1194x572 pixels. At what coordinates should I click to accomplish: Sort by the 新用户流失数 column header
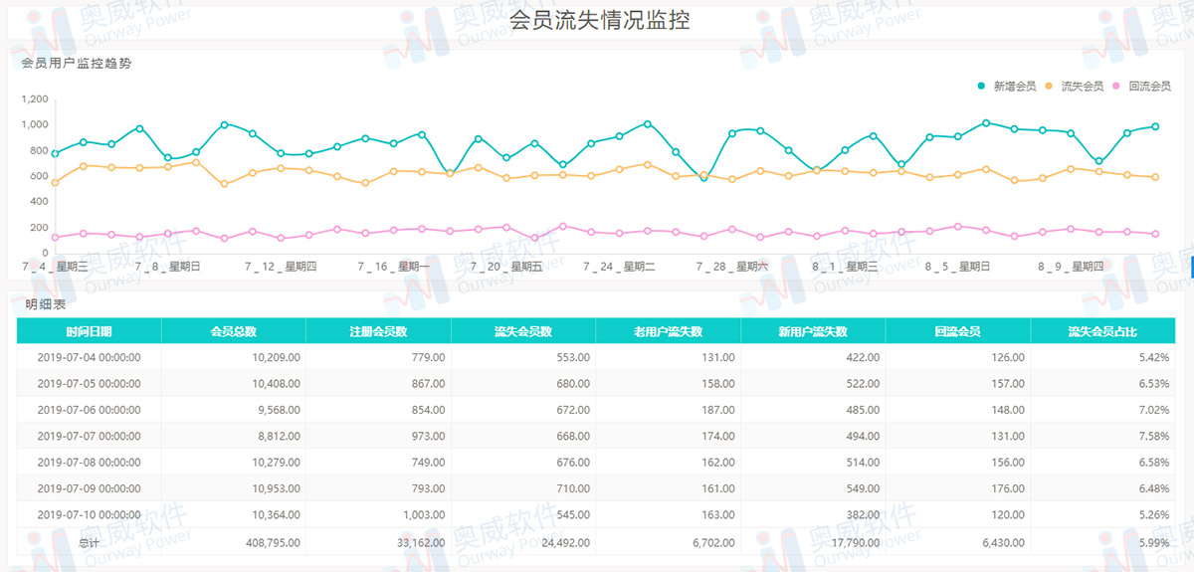[x=813, y=331]
